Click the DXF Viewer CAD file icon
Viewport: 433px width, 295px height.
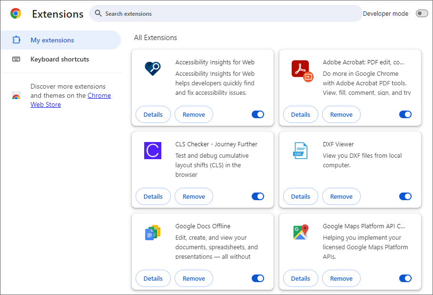coord(300,151)
